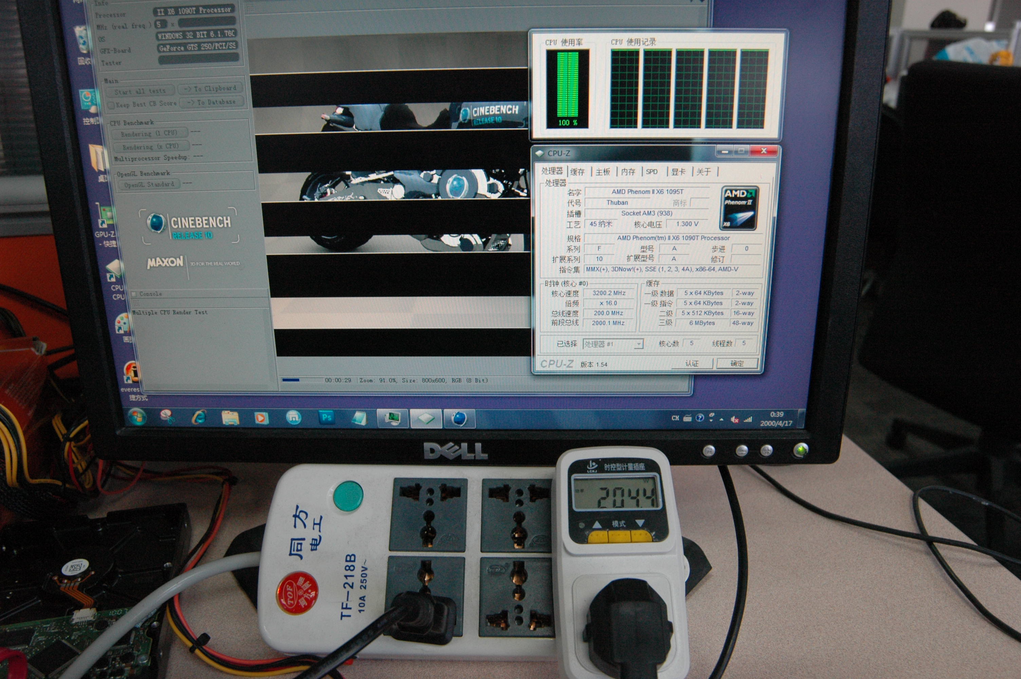
Task: Click the CH language indicator
Action: coord(675,418)
